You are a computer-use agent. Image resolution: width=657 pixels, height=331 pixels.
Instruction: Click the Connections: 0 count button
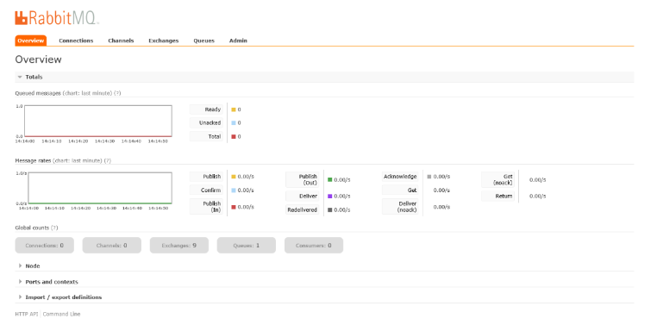click(x=45, y=246)
